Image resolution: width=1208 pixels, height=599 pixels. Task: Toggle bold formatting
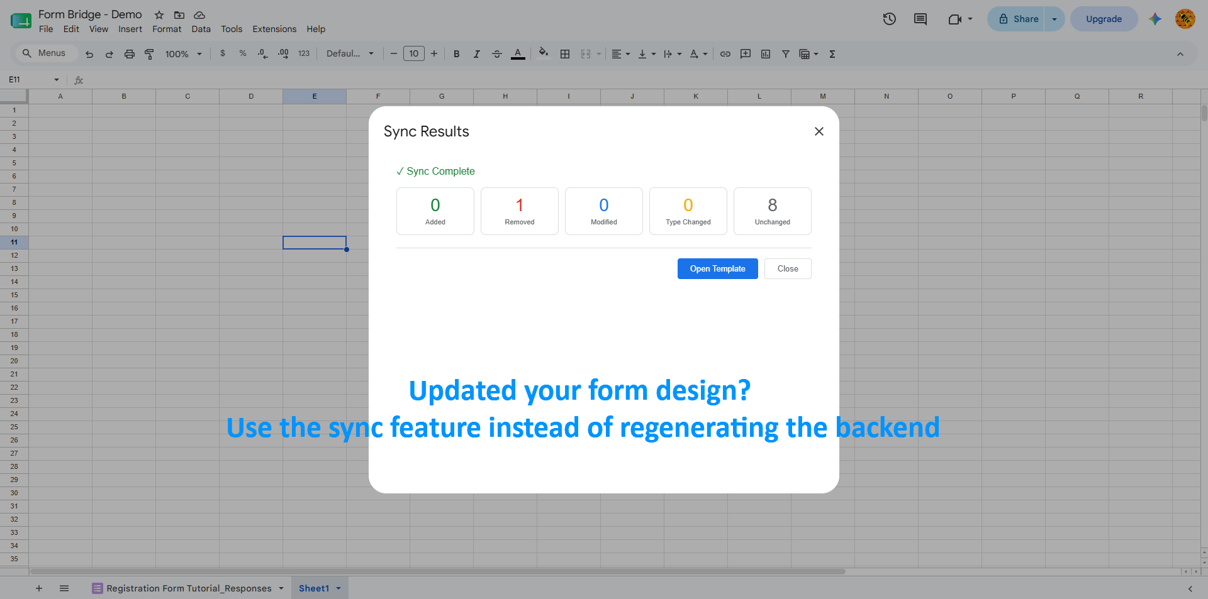point(457,54)
